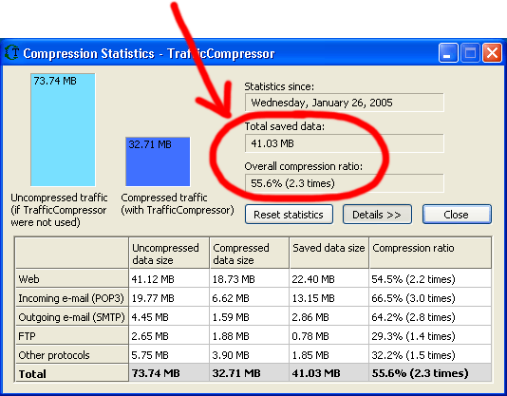Click the bold 55.6% (2.3 times) cell
Viewport: 507px width, 396px height.
pyautogui.click(x=430, y=373)
